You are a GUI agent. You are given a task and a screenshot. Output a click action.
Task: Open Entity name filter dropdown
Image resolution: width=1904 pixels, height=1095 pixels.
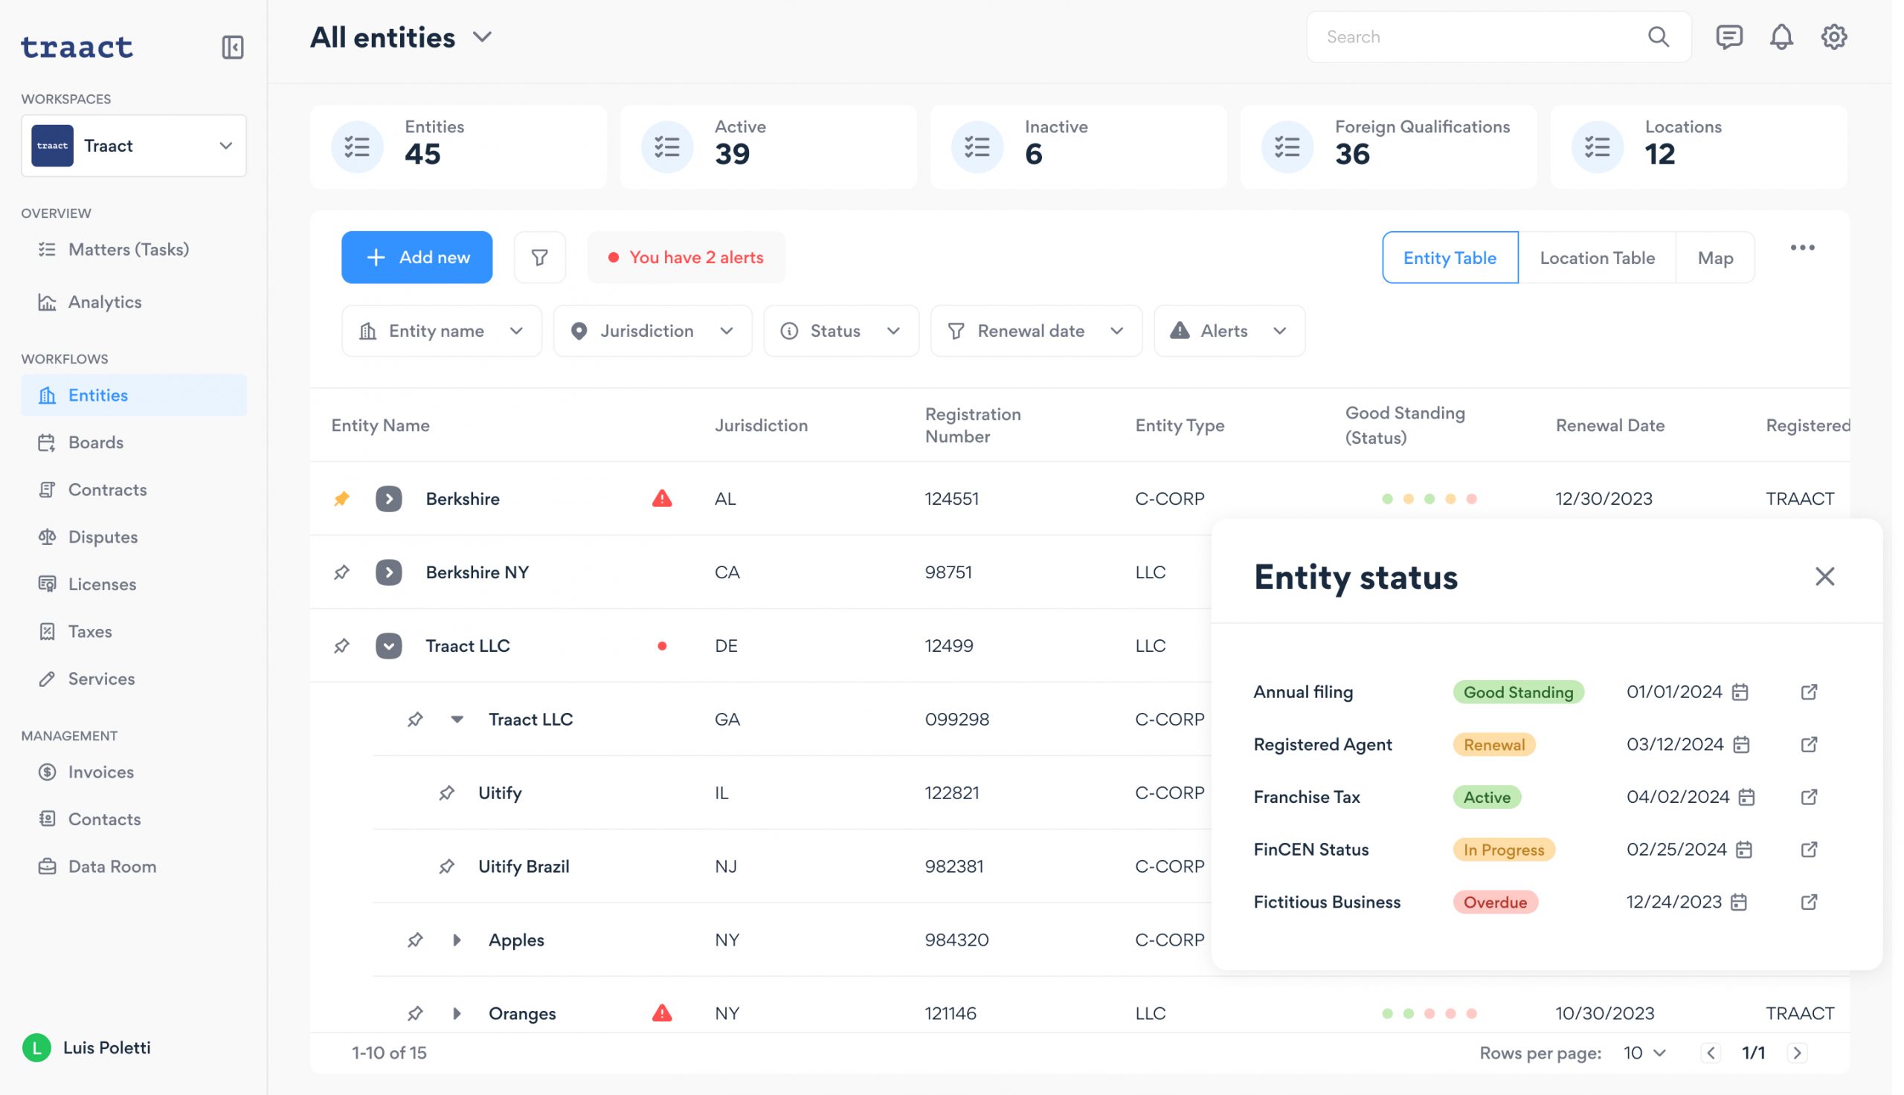pyautogui.click(x=442, y=331)
